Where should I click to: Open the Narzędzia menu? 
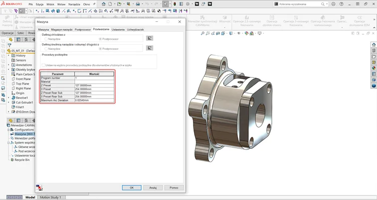pyautogui.click(x=74, y=4)
